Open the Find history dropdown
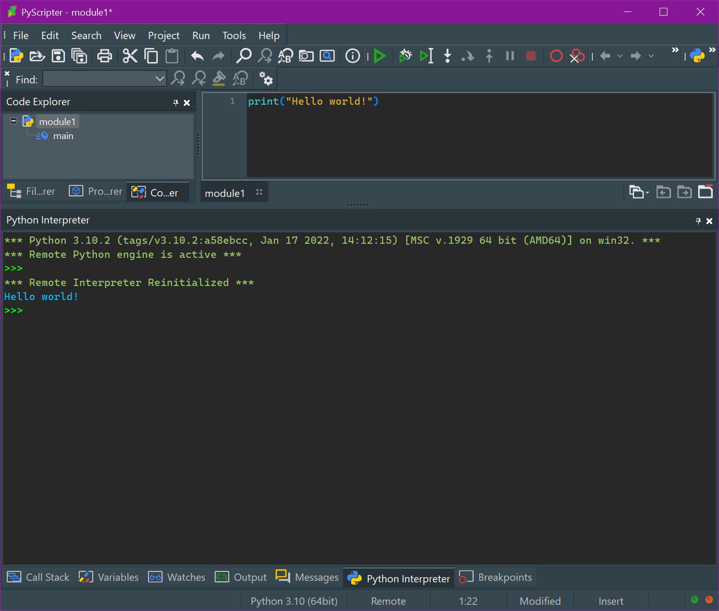Image resolution: width=719 pixels, height=611 pixels. coord(160,79)
